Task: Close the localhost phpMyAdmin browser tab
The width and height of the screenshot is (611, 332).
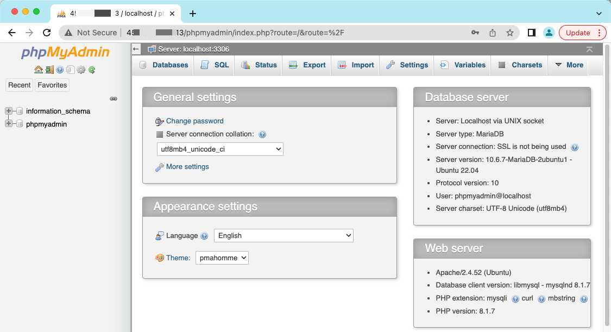Action: 172,14
